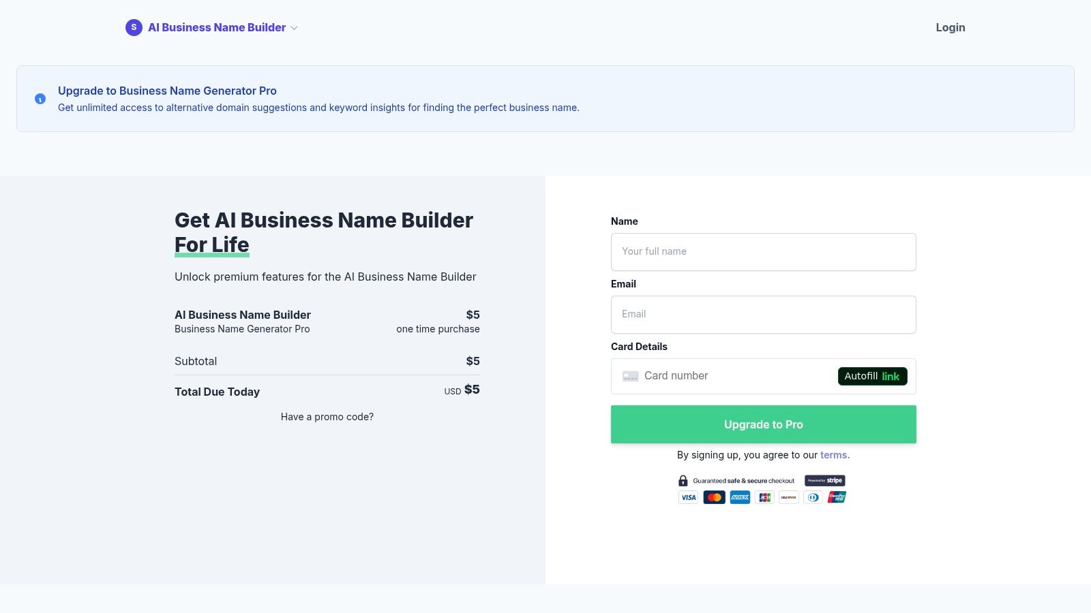
Task: Click the Business Name Generator Pro line item subtitle
Action: point(242,329)
